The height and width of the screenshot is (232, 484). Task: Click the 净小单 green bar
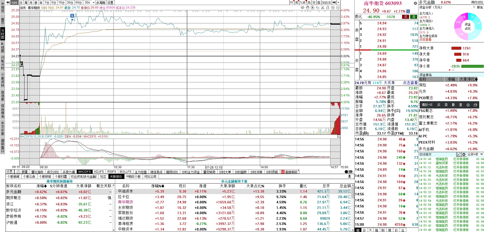[472, 66]
